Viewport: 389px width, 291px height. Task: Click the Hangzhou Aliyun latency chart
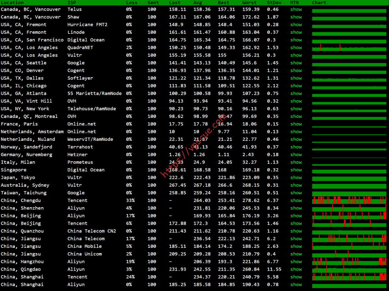click(349, 262)
